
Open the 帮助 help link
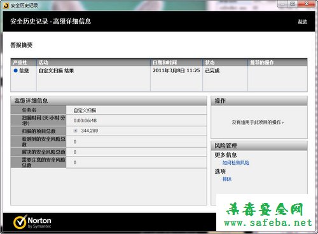pyautogui.click(x=303, y=22)
